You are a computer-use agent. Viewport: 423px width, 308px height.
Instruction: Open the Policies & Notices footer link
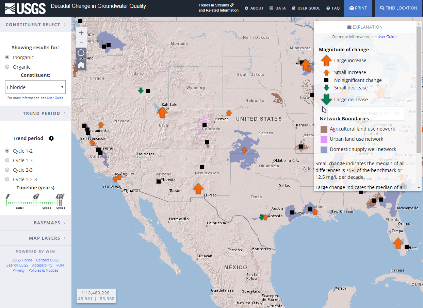pyautogui.click(x=43, y=270)
